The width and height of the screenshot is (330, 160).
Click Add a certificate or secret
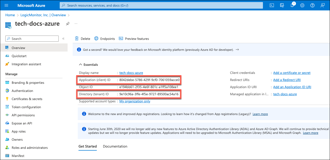pos(292,73)
